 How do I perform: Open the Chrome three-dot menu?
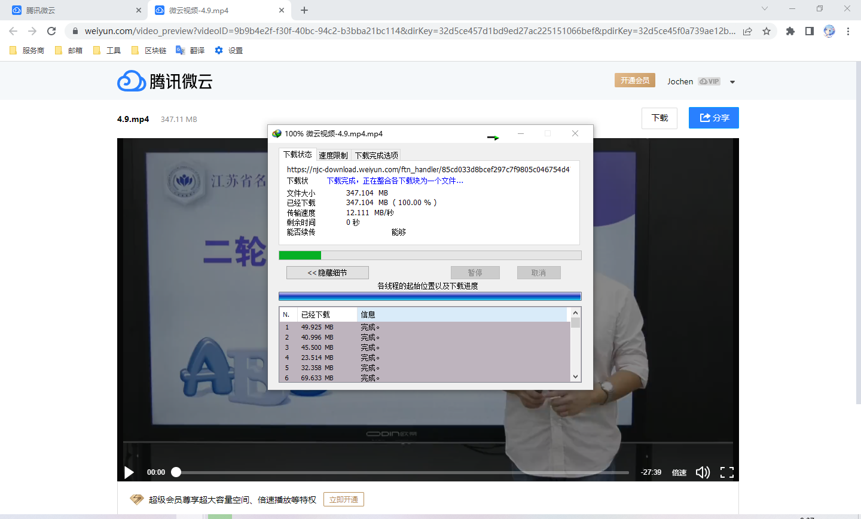[x=848, y=31]
